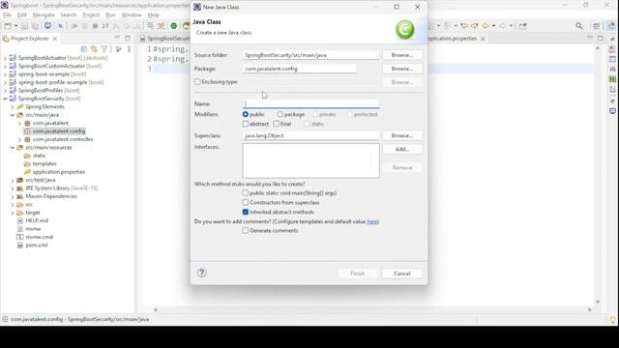Select the package modifier radio button
619x348 pixels.
[x=280, y=114]
